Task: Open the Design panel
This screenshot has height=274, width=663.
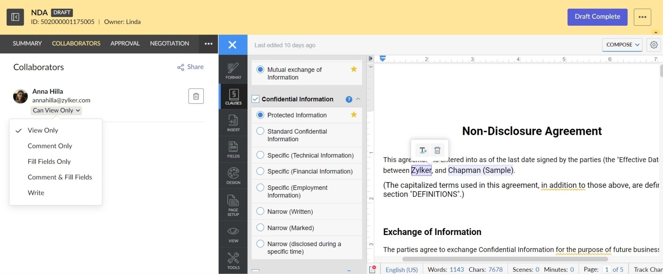Action: point(233,176)
